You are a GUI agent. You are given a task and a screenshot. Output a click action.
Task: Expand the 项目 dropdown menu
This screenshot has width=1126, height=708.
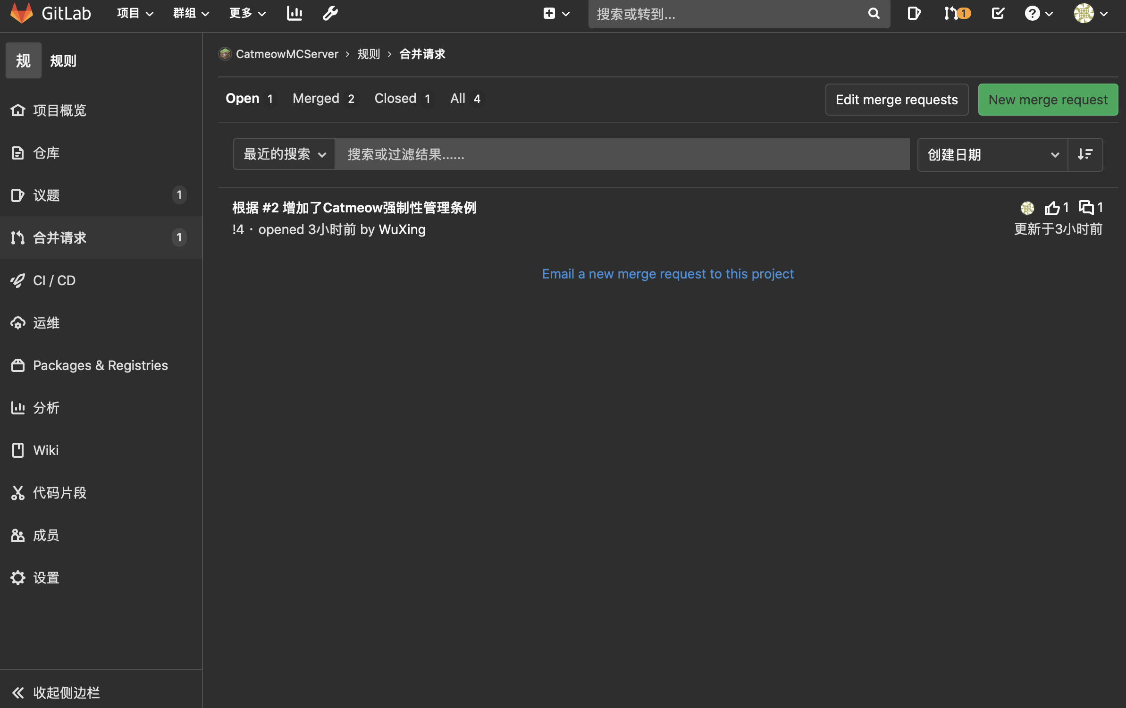pyautogui.click(x=135, y=13)
